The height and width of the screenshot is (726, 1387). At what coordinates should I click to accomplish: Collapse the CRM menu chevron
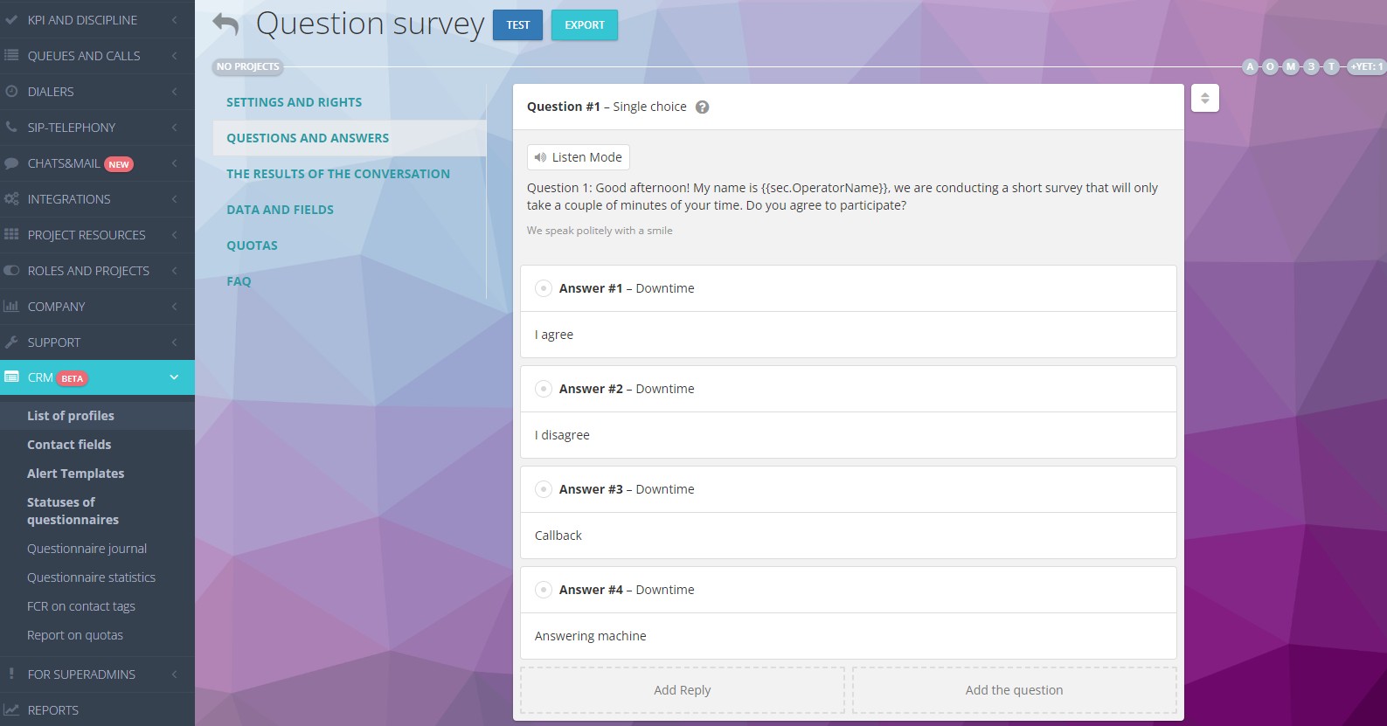pyautogui.click(x=174, y=377)
